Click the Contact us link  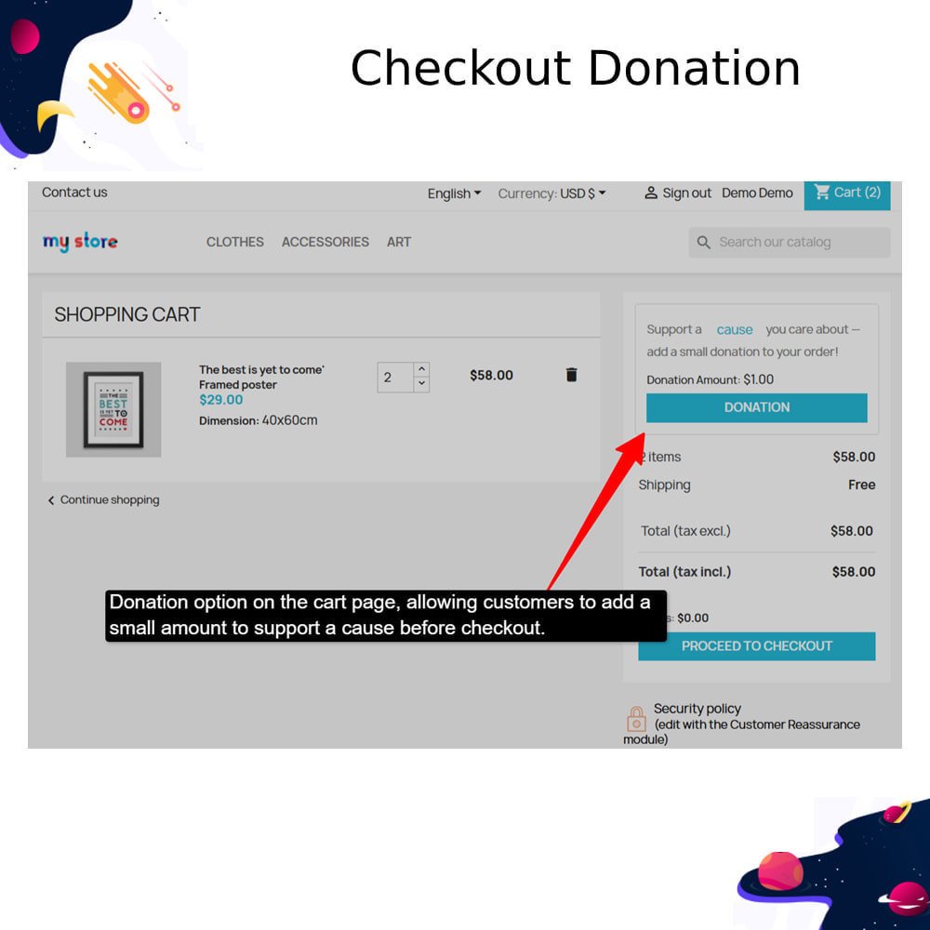(74, 193)
